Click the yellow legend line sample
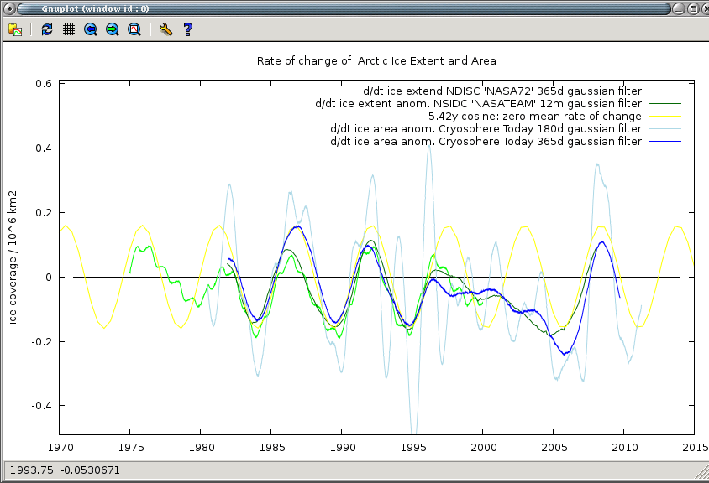The image size is (709, 483). click(664, 117)
